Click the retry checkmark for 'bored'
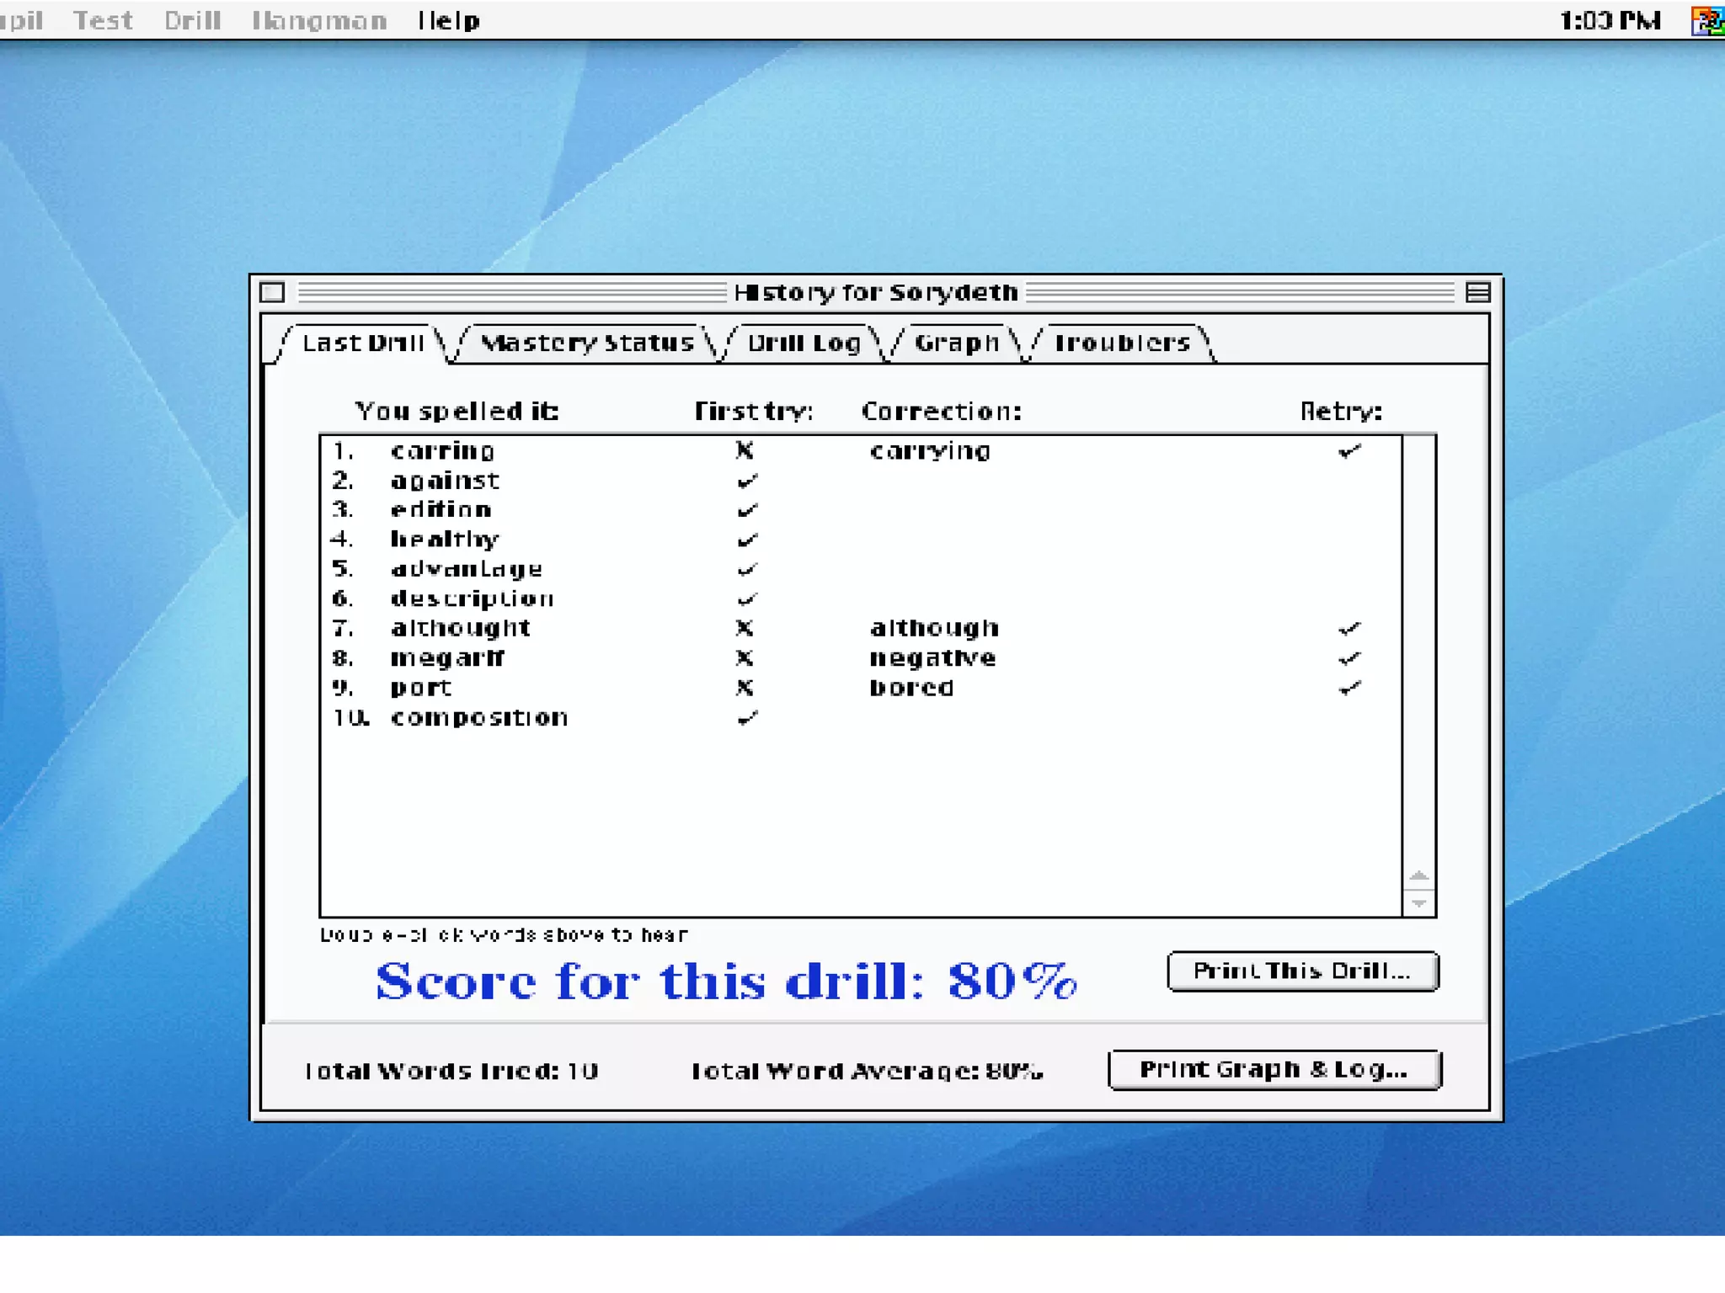 pos(1348,688)
